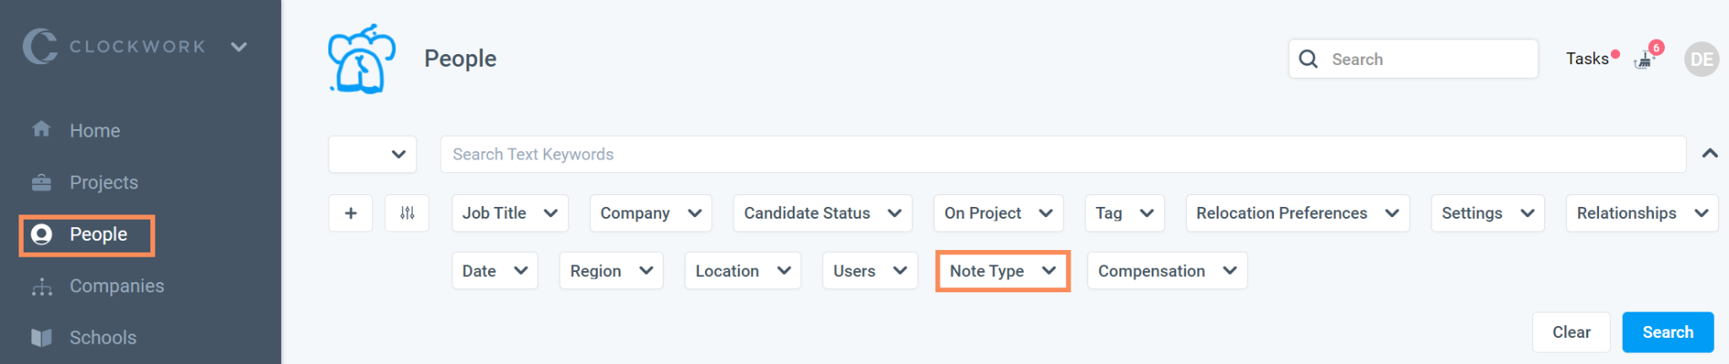Collapse the search filters panel arrow
The image size is (1729, 364).
[x=1710, y=154]
